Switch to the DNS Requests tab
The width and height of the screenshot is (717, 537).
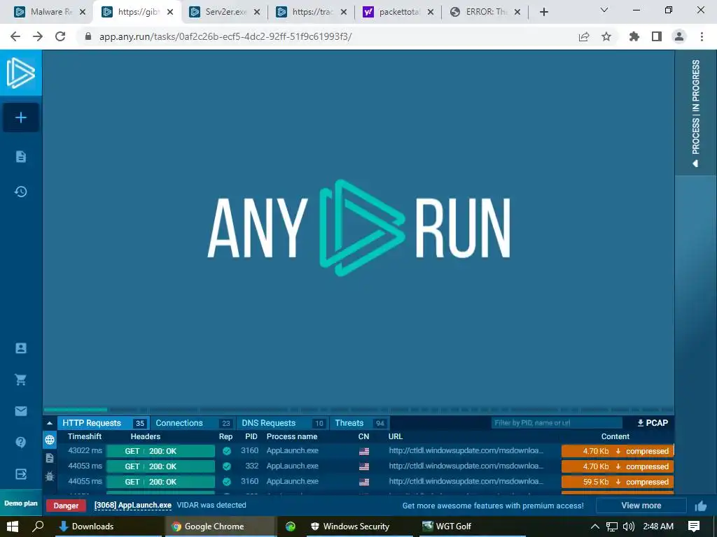[x=283, y=423]
